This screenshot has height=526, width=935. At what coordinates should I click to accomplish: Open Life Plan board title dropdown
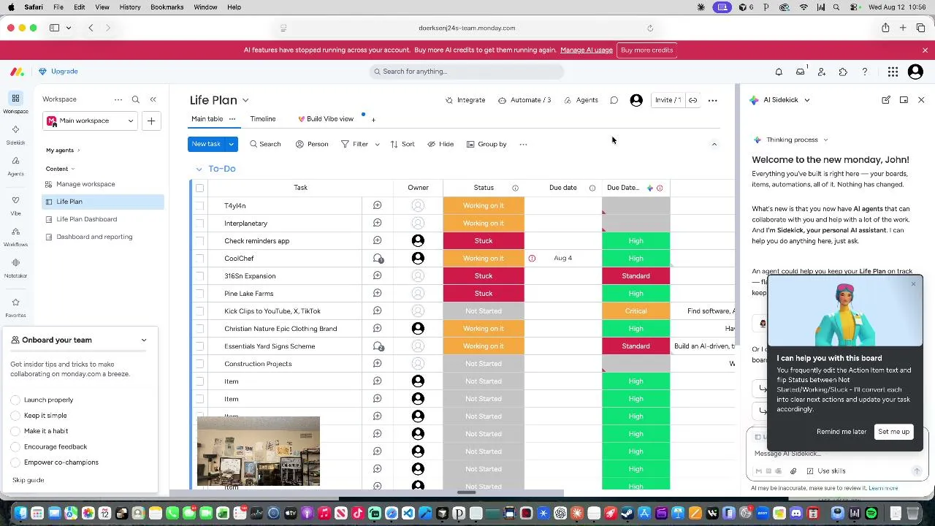[245, 100]
